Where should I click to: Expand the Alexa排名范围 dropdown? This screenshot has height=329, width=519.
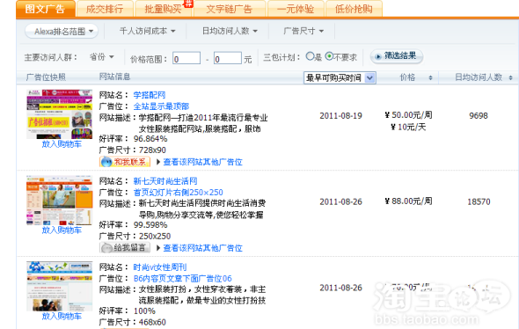pos(62,32)
